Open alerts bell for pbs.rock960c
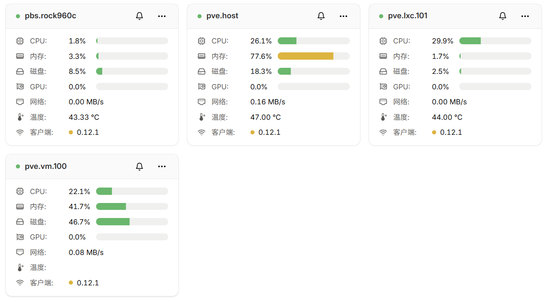The height and width of the screenshot is (300, 553). tap(139, 16)
